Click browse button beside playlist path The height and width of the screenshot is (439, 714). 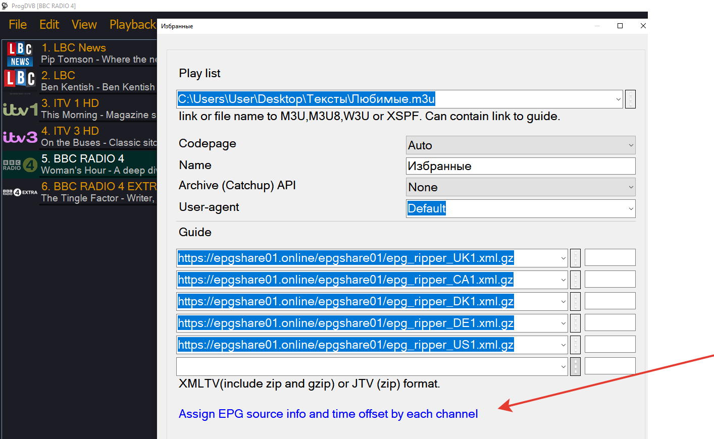630,99
